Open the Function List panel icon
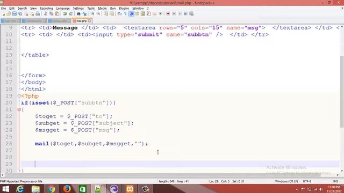The width and height of the screenshot is (344, 193). click(148, 14)
